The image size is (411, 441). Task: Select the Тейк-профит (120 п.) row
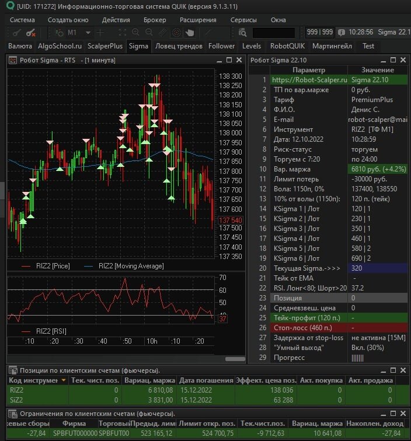(328, 318)
